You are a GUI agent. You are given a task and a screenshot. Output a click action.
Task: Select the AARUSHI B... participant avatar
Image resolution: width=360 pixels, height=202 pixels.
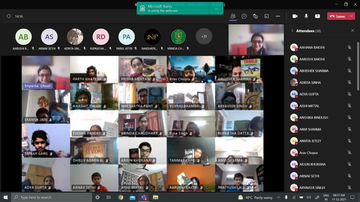(x=23, y=37)
